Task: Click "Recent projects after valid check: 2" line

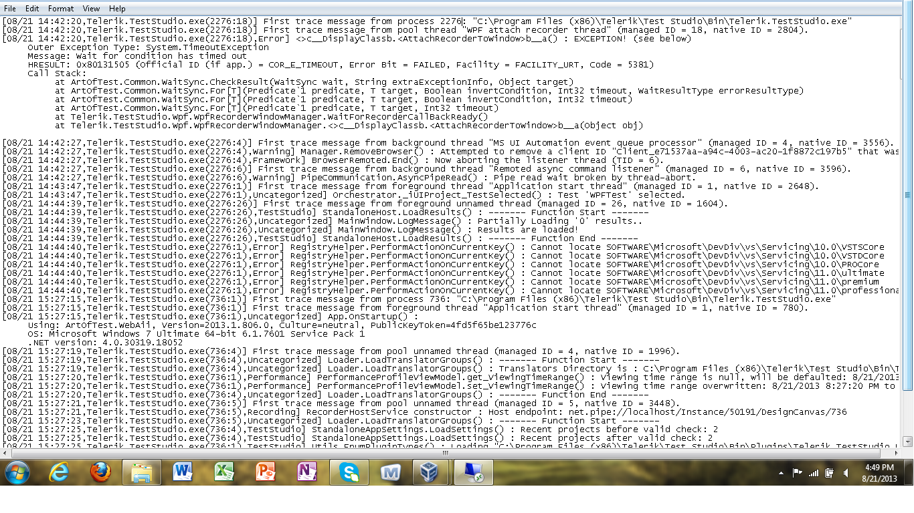Action: [357, 438]
